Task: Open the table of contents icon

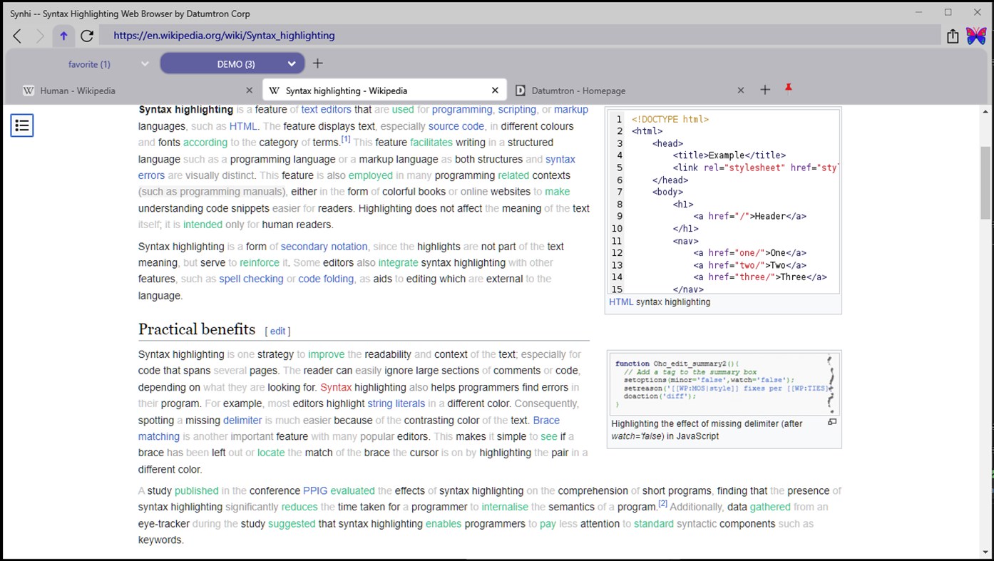Action: 21,125
